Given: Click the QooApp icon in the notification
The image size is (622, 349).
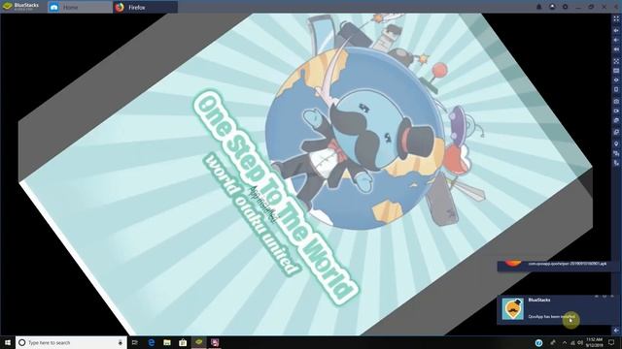Looking at the screenshot, I should point(512,308).
